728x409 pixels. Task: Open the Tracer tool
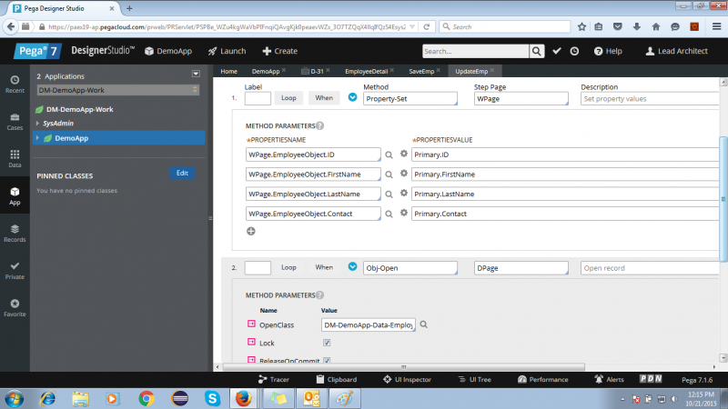coord(274,379)
